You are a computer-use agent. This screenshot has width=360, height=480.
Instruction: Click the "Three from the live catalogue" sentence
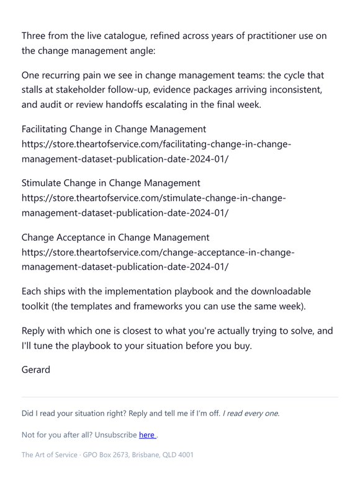pyautogui.click(x=174, y=43)
